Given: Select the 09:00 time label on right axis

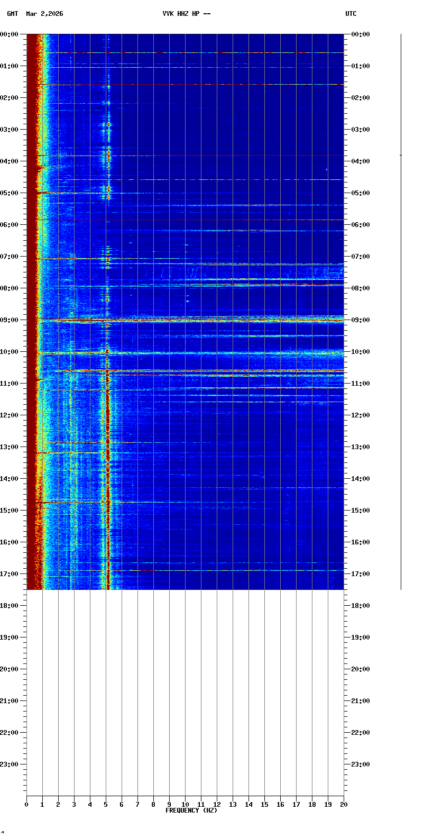Looking at the screenshot, I should pyautogui.click(x=361, y=320).
